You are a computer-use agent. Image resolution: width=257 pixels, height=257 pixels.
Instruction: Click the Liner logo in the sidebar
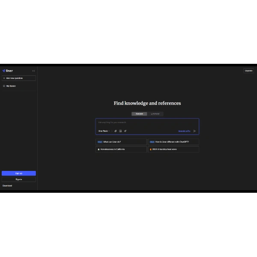point(8,71)
